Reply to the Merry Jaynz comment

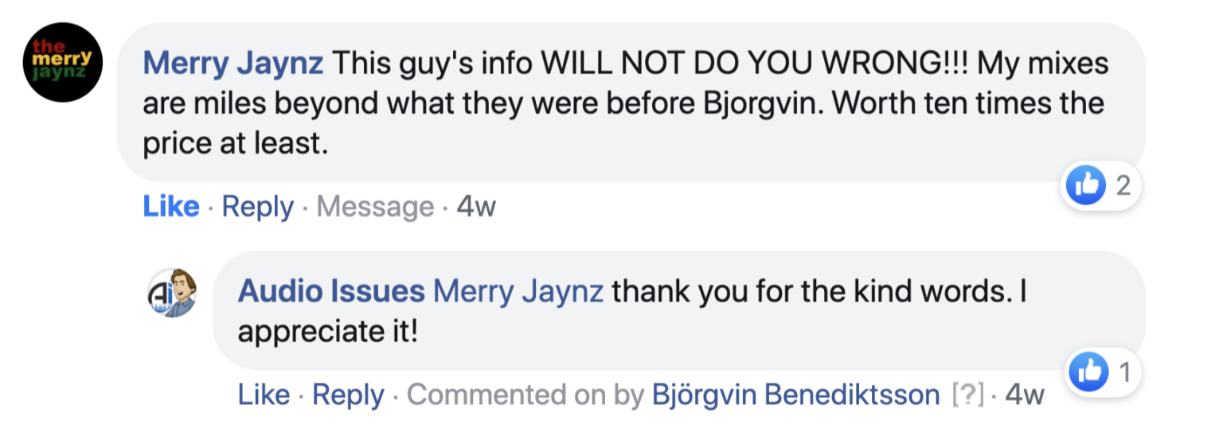(x=258, y=207)
